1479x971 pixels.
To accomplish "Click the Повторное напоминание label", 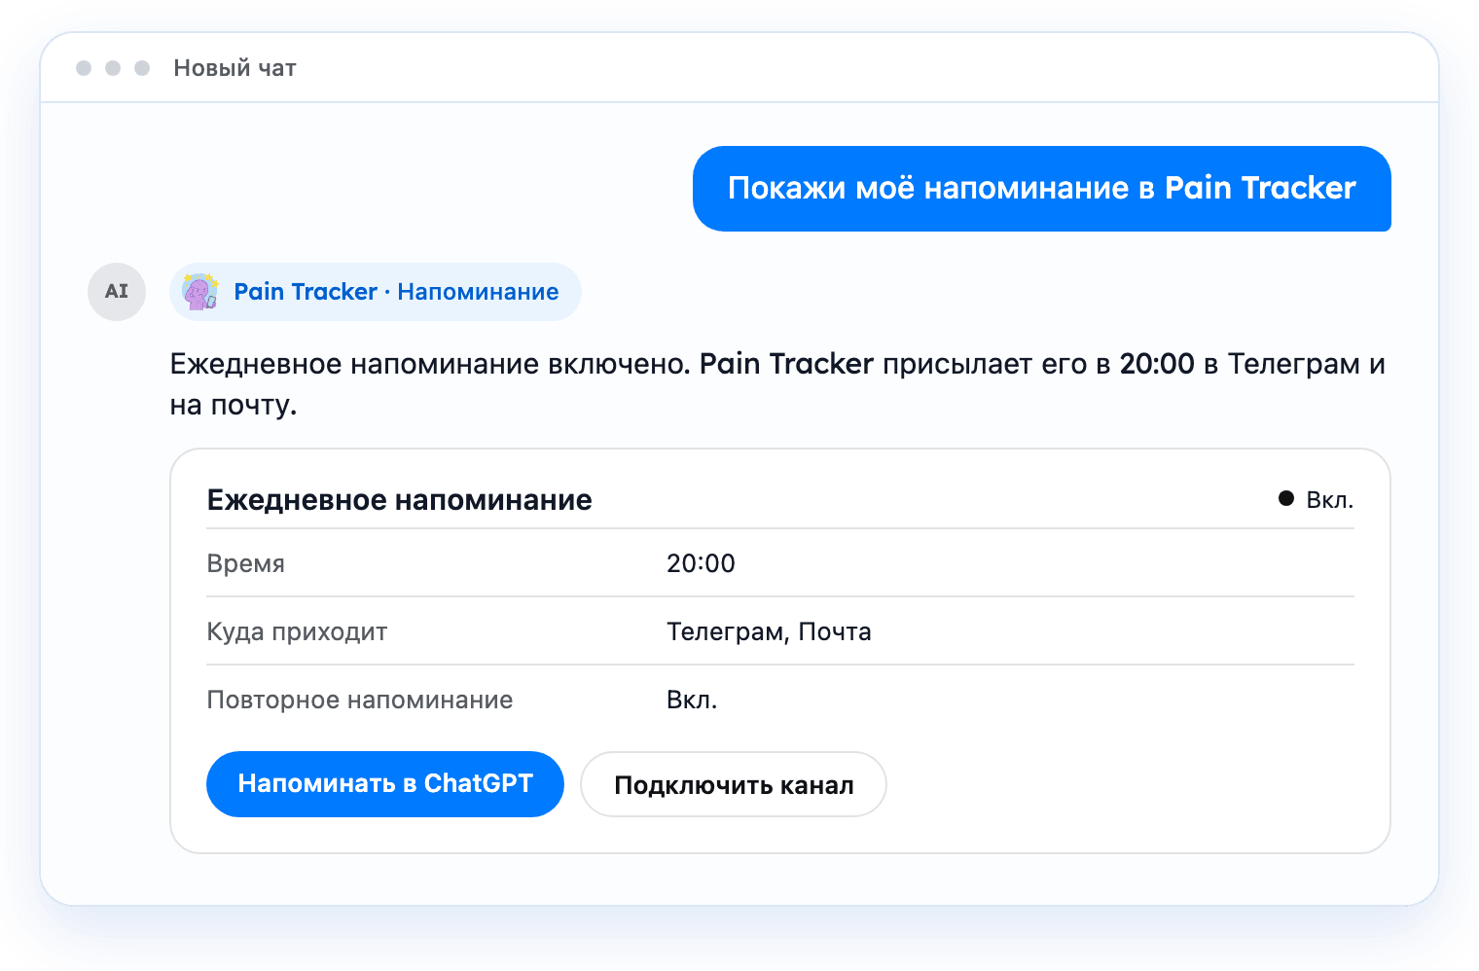I will pos(360,700).
